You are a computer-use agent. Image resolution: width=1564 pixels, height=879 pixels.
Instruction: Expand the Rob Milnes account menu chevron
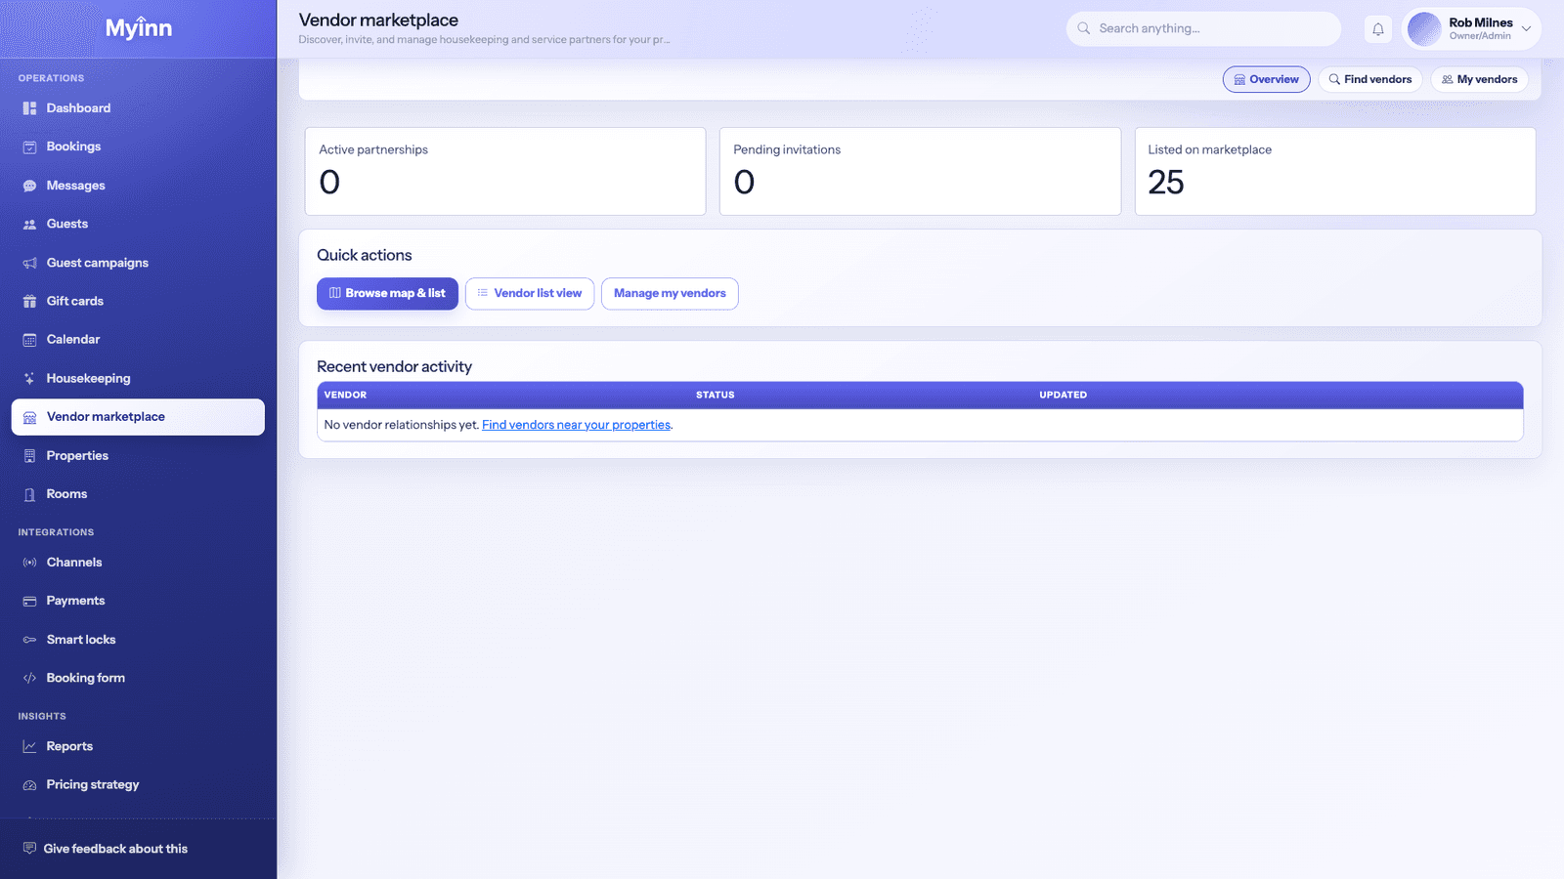(1526, 28)
